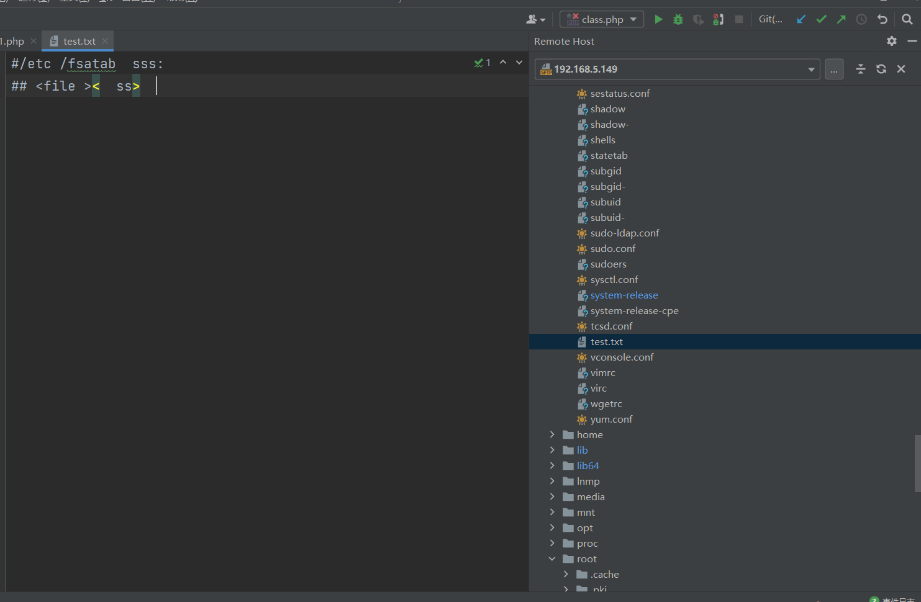Hide the Remote Host panel
Viewport: 921px width, 602px height.
pos(912,41)
